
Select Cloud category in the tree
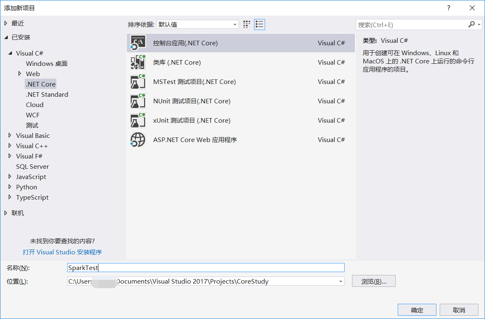tap(35, 105)
